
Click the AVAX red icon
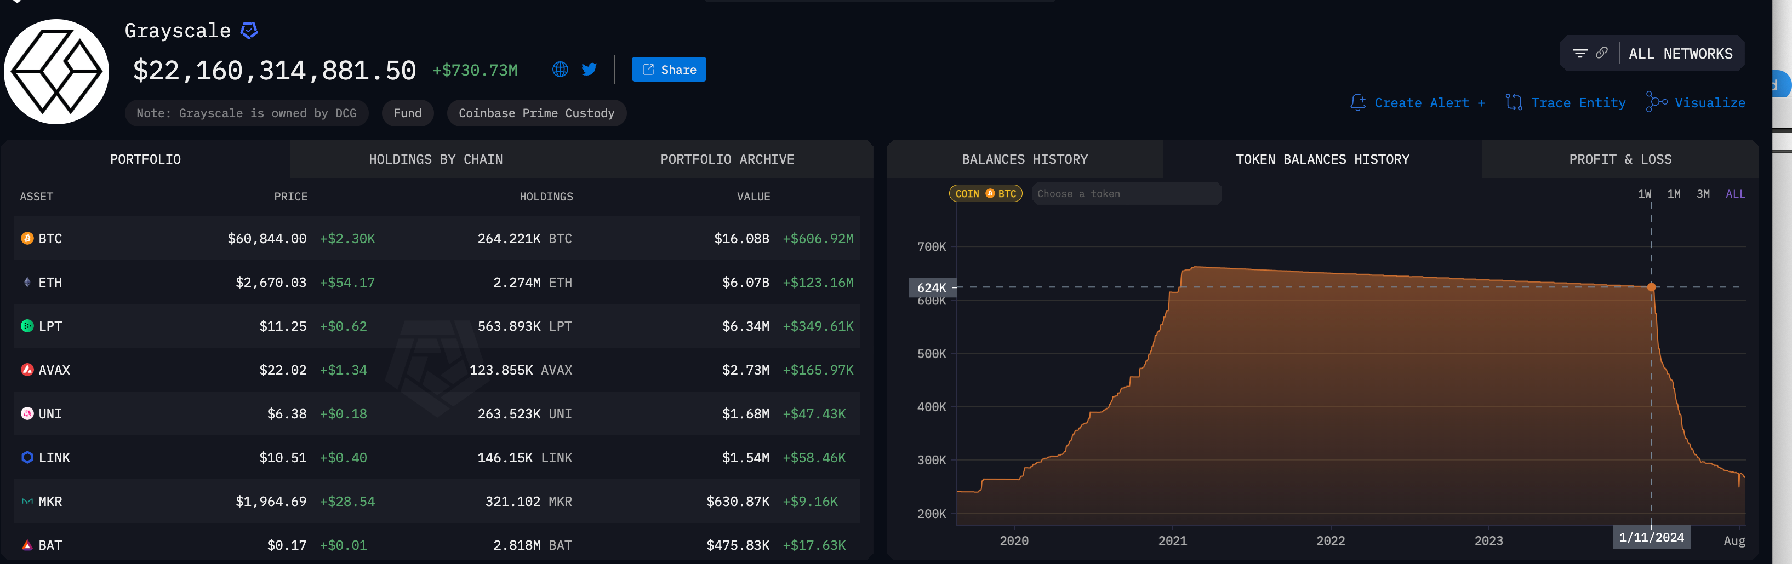27,370
